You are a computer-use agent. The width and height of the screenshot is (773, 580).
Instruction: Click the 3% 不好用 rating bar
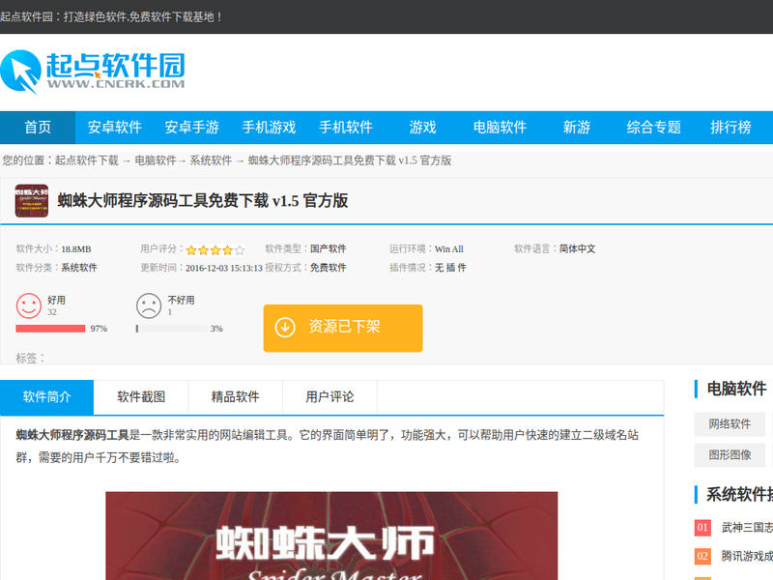tap(172, 329)
